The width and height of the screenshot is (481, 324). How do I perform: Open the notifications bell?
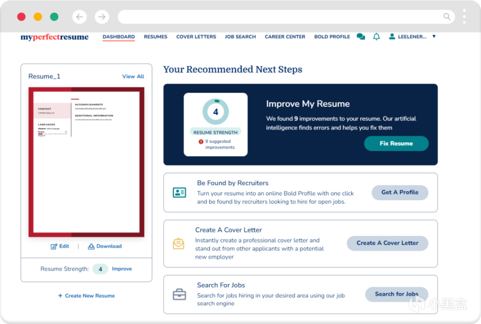377,37
